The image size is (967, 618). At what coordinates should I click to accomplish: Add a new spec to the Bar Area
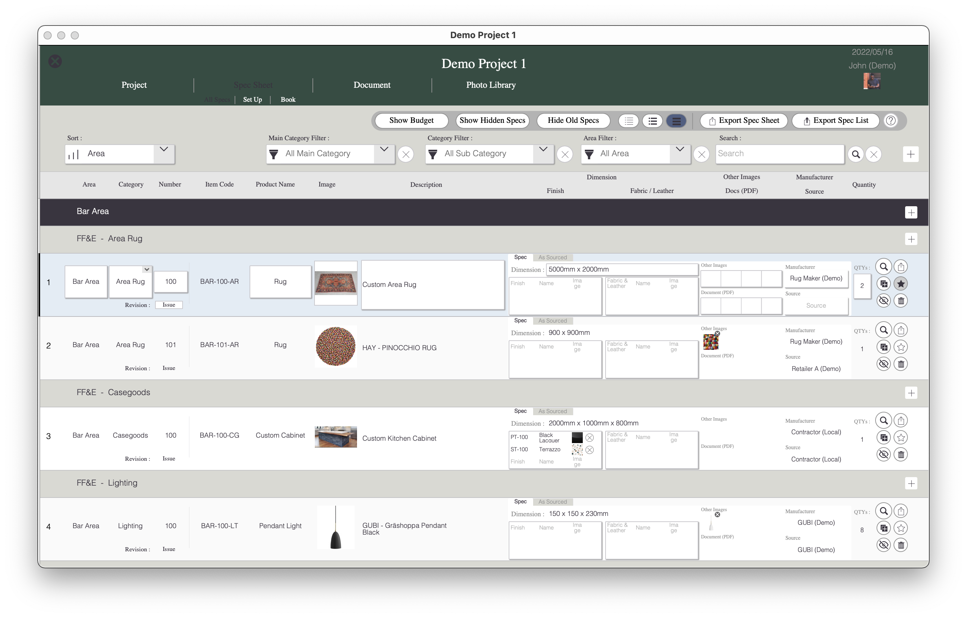(911, 213)
